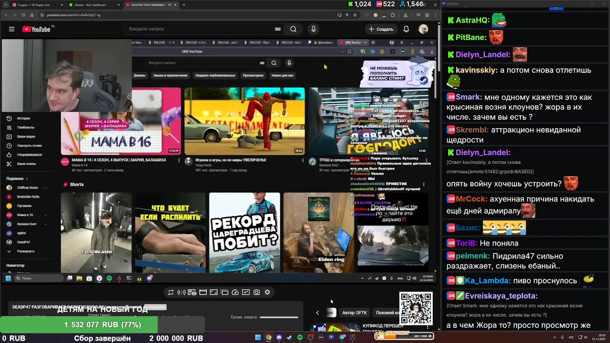The image size is (610, 343).
Task: Open the QR code image
Action: (x=416, y=308)
